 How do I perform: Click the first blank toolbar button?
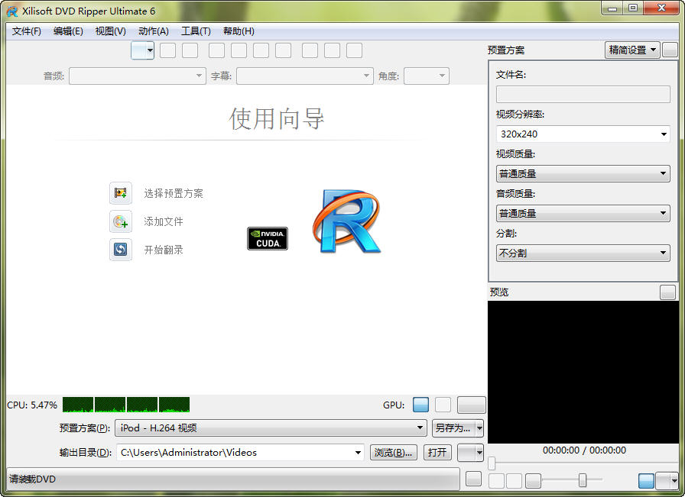(167, 50)
